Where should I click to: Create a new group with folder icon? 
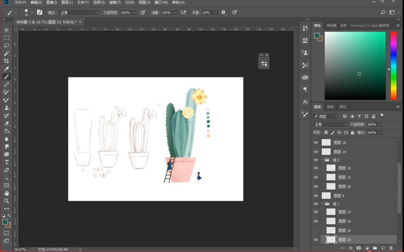pyautogui.click(x=375, y=248)
